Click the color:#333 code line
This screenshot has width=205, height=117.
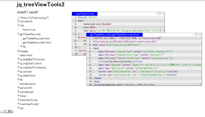pyautogui.click(x=118, y=27)
